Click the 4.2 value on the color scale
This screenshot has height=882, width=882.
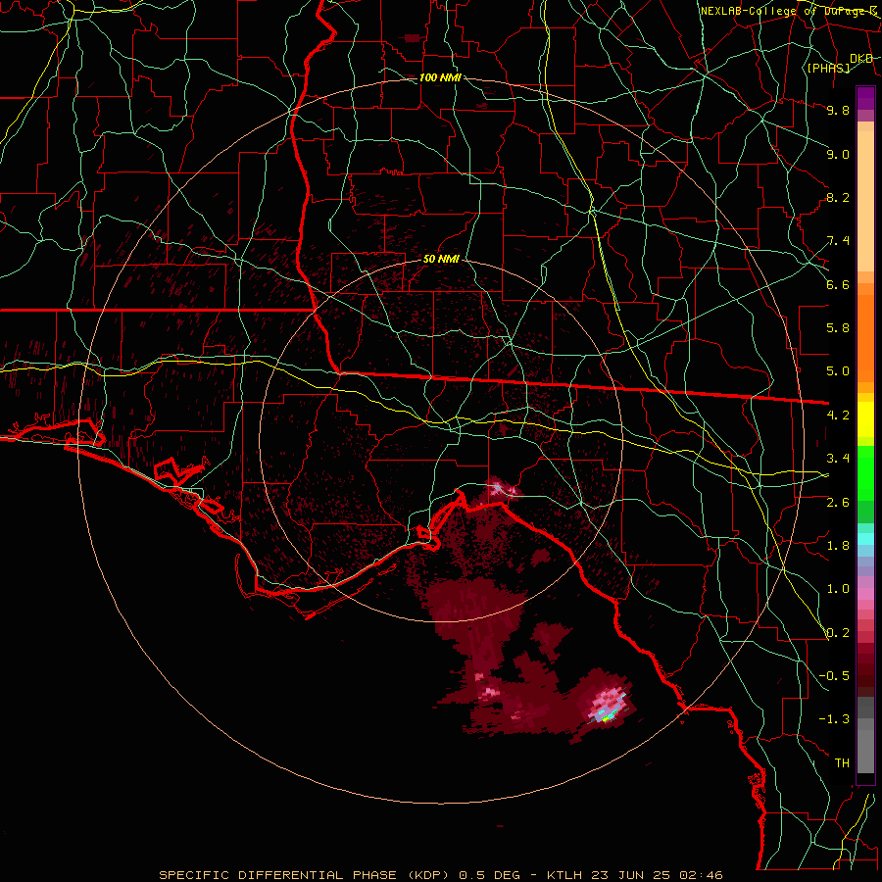tap(838, 416)
